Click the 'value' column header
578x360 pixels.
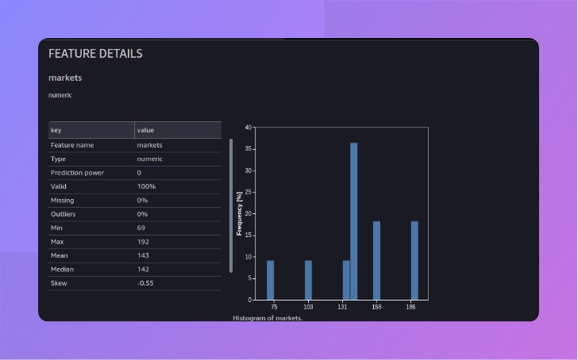[x=178, y=130]
